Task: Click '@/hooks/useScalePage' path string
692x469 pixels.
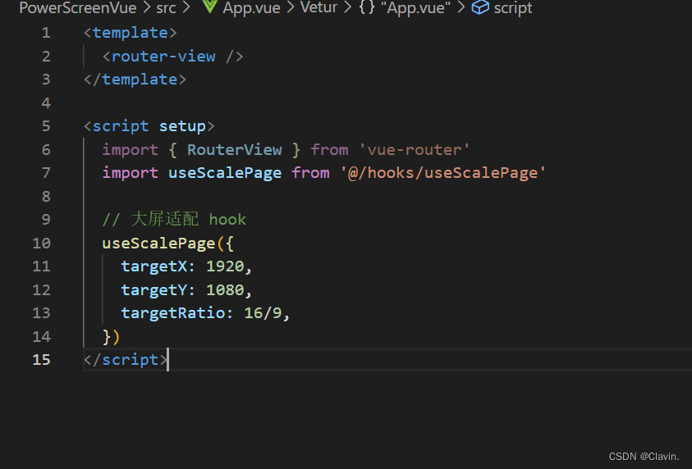Action: (442, 173)
